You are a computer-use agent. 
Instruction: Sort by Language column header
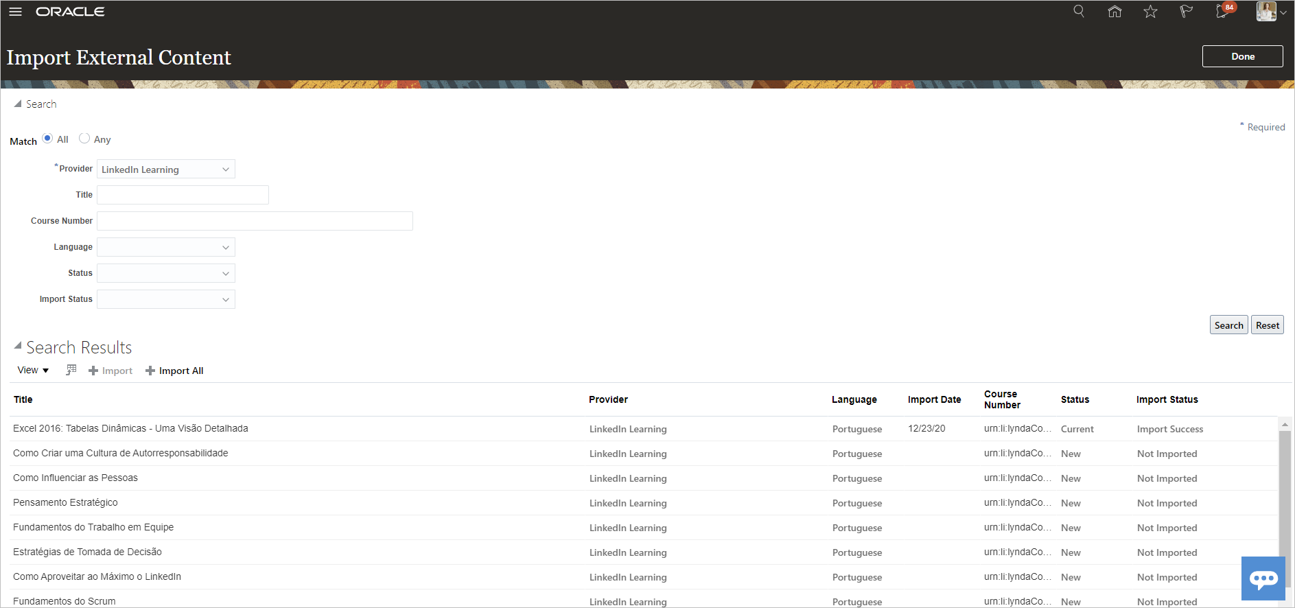coord(854,399)
